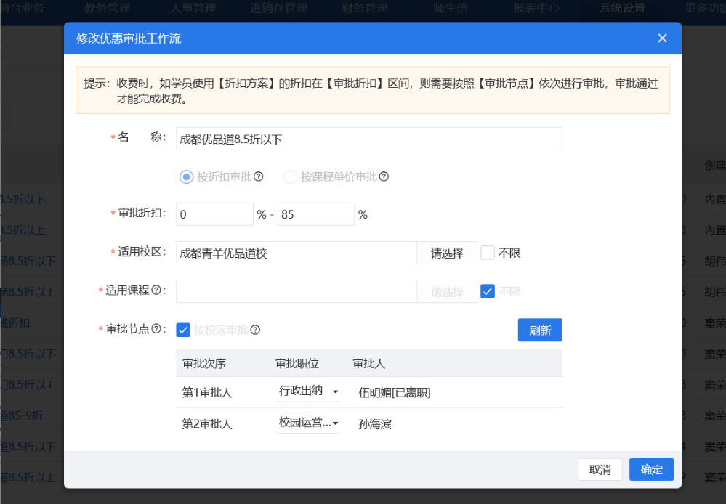Close the 修改优惠审批工作流 dialog
Viewport: 726px width, 504px height.
point(662,38)
